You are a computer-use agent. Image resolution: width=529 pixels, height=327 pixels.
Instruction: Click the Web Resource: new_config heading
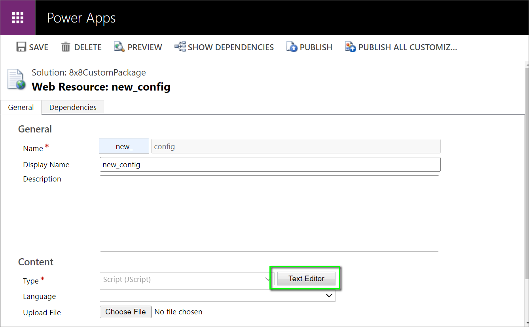click(101, 87)
